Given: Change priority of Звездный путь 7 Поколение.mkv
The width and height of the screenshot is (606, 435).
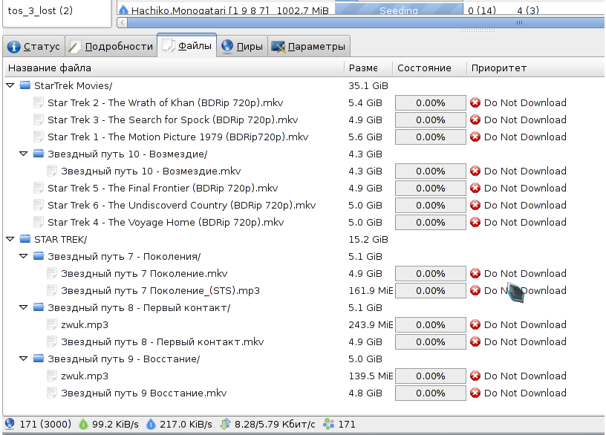Looking at the screenshot, I should [x=518, y=273].
